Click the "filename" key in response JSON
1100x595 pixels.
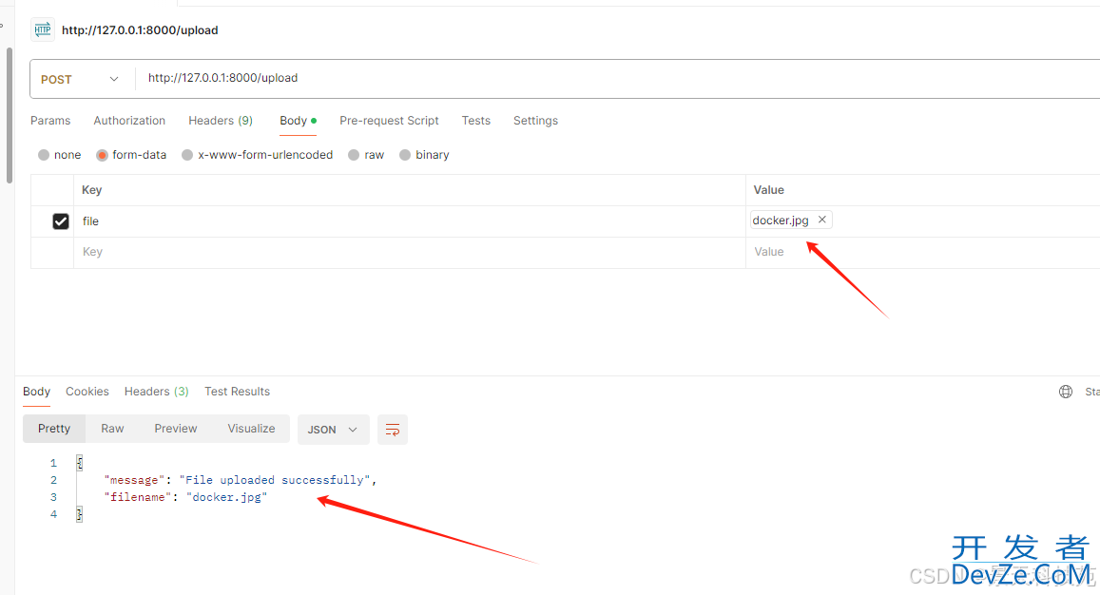click(138, 497)
